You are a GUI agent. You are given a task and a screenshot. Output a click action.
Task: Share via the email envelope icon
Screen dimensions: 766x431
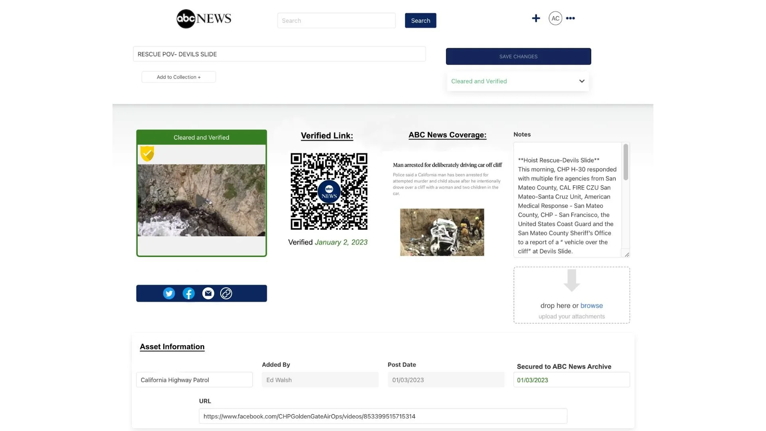click(x=208, y=294)
